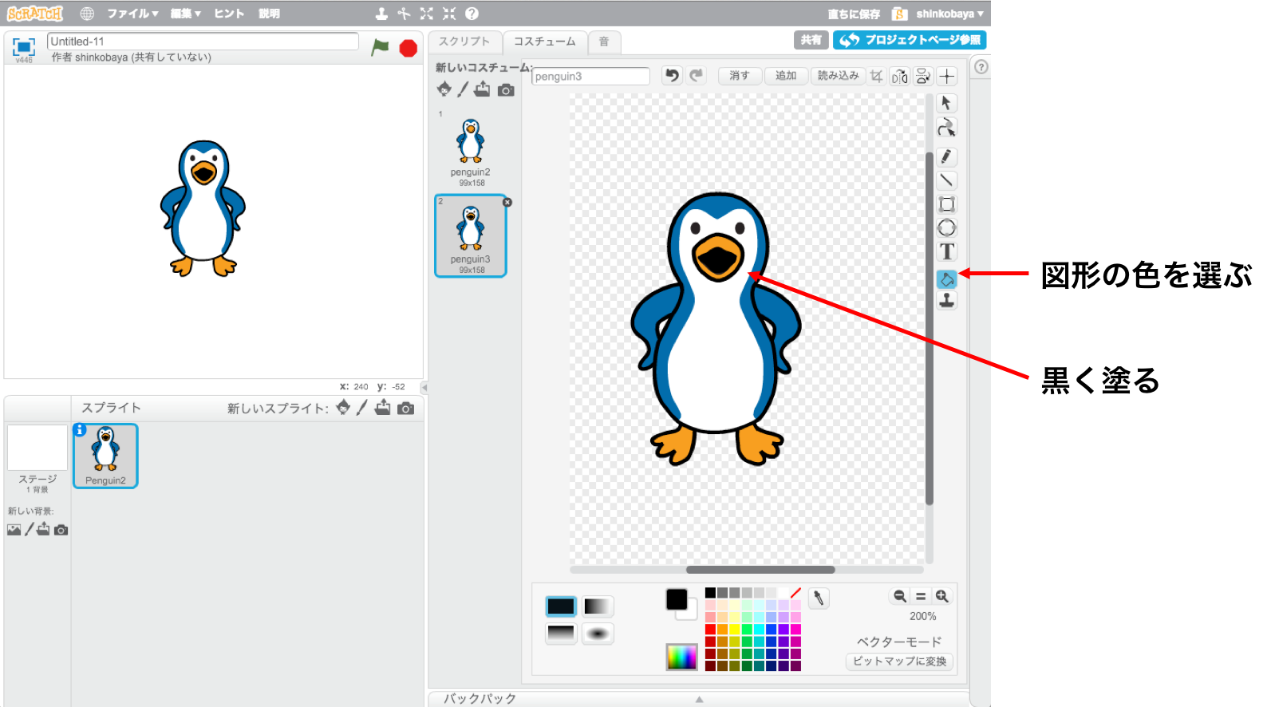
Task: Delete the penguin3 costume
Action: 507,203
